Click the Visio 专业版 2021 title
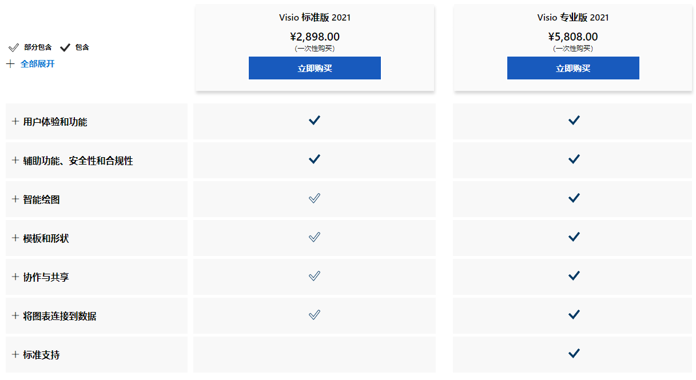 pos(573,18)
